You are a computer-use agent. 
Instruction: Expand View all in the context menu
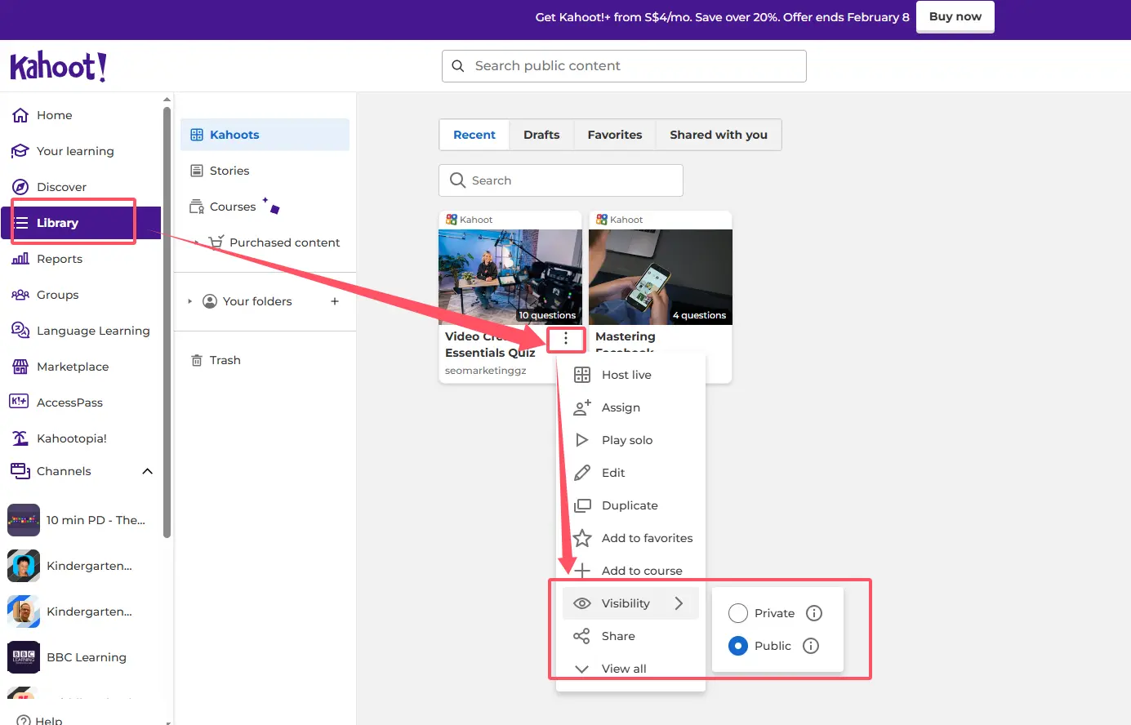click(623, 669)
